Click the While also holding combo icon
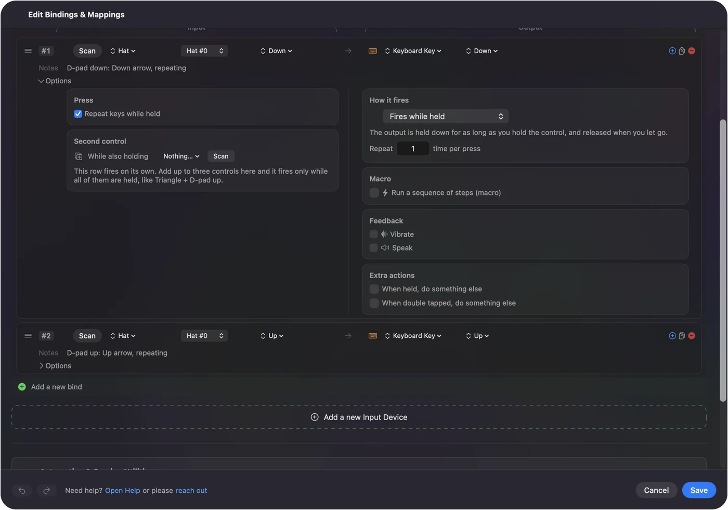The image size is (728, 510). point(79,156)
